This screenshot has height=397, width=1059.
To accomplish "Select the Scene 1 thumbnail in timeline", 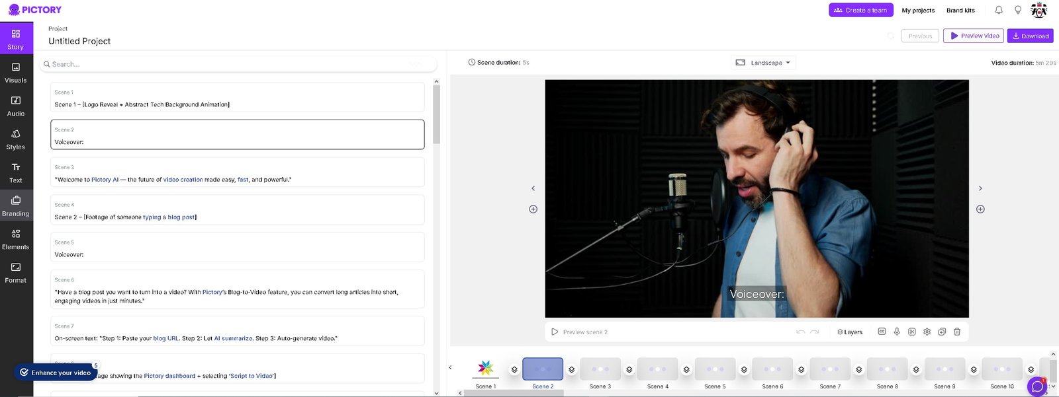I will click(486, 369).
